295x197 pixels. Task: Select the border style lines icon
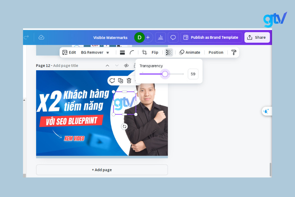point(122,53)
